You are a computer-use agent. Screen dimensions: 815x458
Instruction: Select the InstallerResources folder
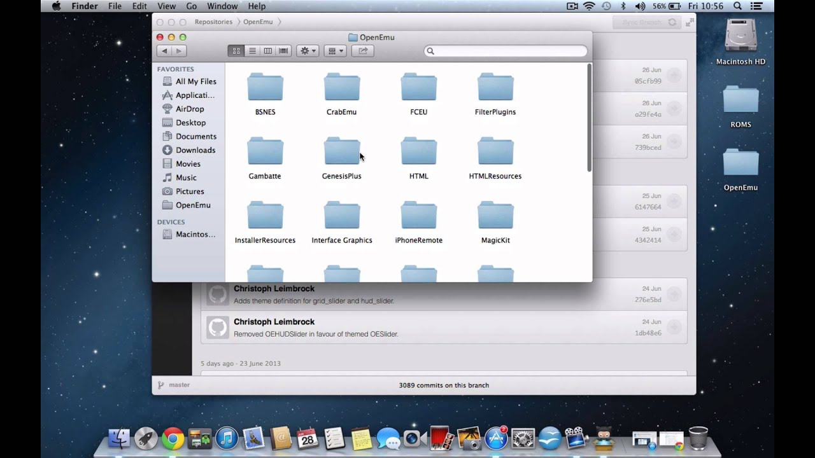pos(265,222)
